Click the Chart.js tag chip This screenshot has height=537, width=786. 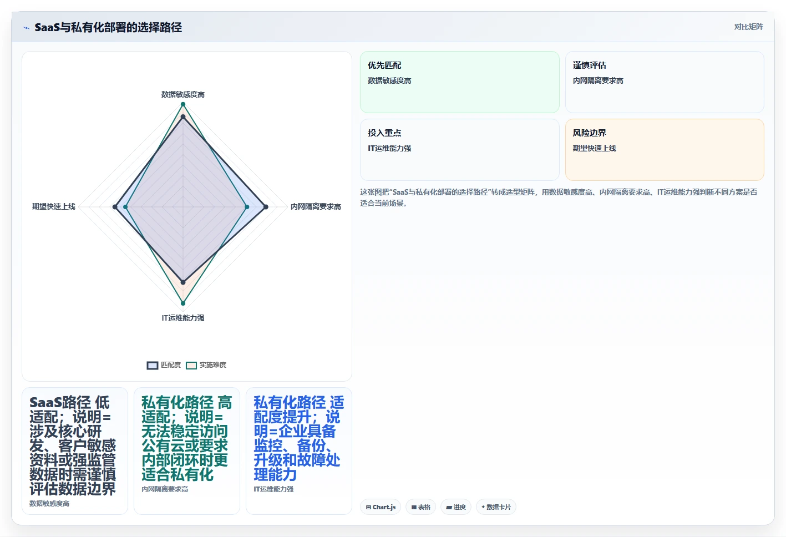[381, 507]
